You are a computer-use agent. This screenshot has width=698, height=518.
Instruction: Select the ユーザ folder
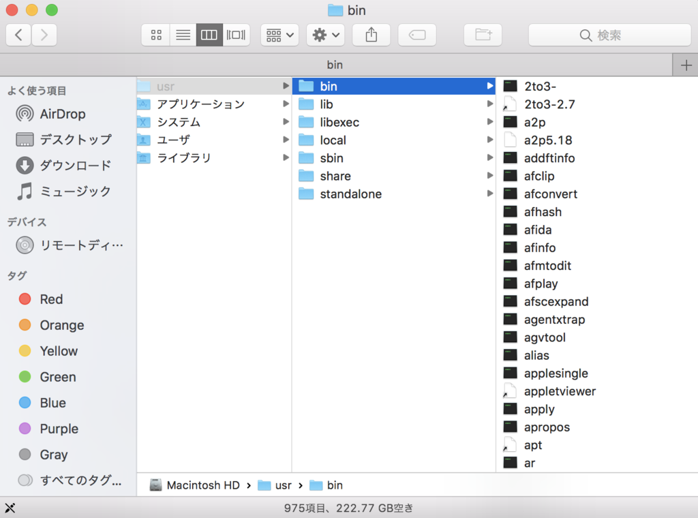pos(213,140)
